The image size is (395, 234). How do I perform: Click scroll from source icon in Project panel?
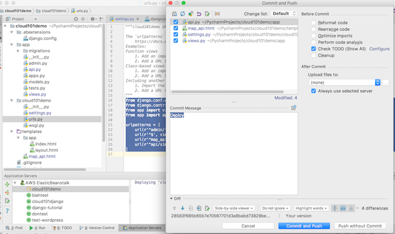[x=76, y=19]
